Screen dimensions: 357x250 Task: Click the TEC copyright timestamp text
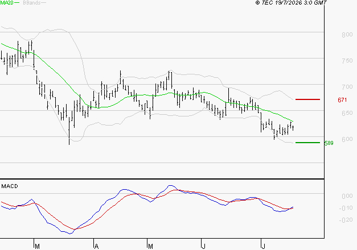[291, 2]
